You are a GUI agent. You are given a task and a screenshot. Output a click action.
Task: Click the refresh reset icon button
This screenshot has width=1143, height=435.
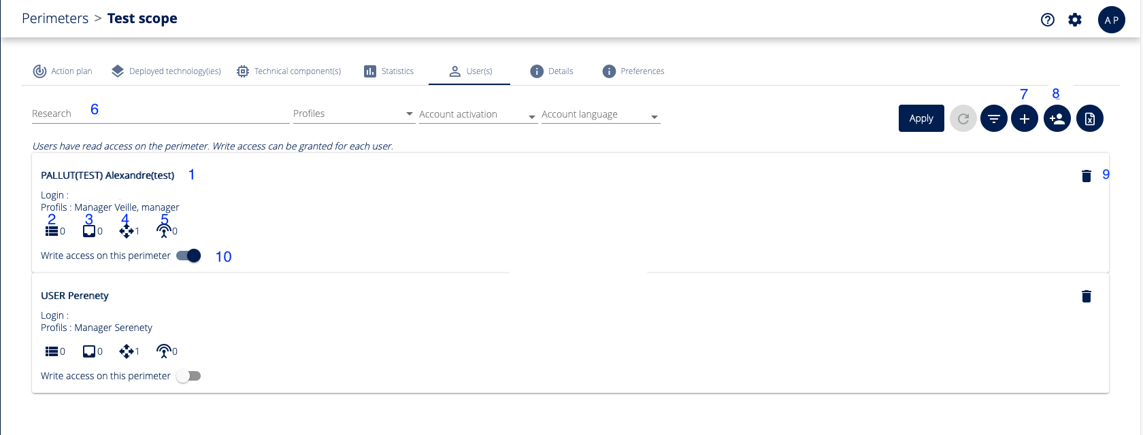(963, 119)
